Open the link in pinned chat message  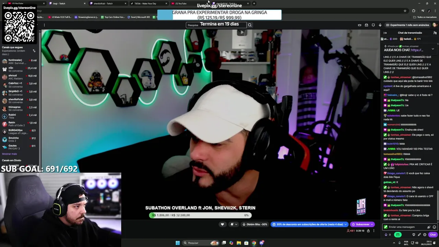point(417,50)
